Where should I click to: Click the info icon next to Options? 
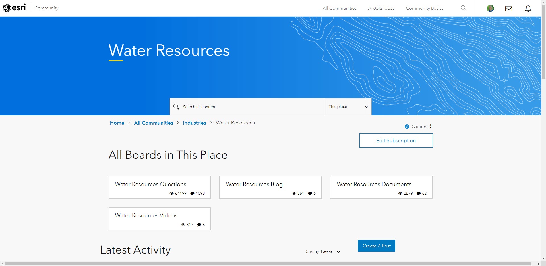407,127
